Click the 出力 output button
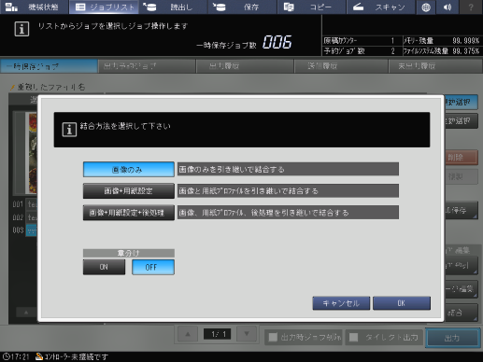This screenshot has width=483, height=362. tap(452, 338)
